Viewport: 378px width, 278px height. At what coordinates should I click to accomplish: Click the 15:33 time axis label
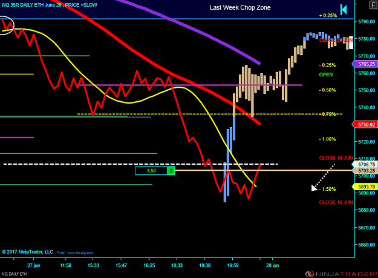pyautogui.click(x=93, y=265)
